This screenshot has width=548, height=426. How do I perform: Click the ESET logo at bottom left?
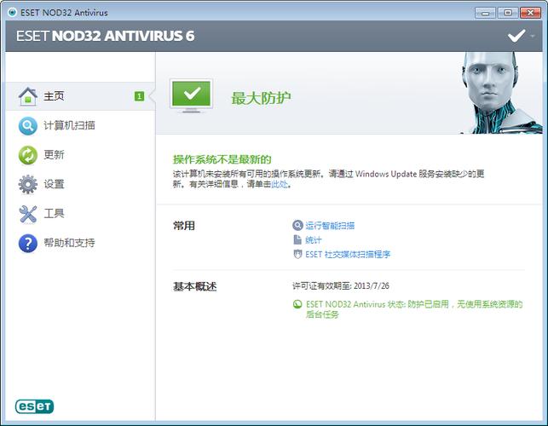(35, 406)
